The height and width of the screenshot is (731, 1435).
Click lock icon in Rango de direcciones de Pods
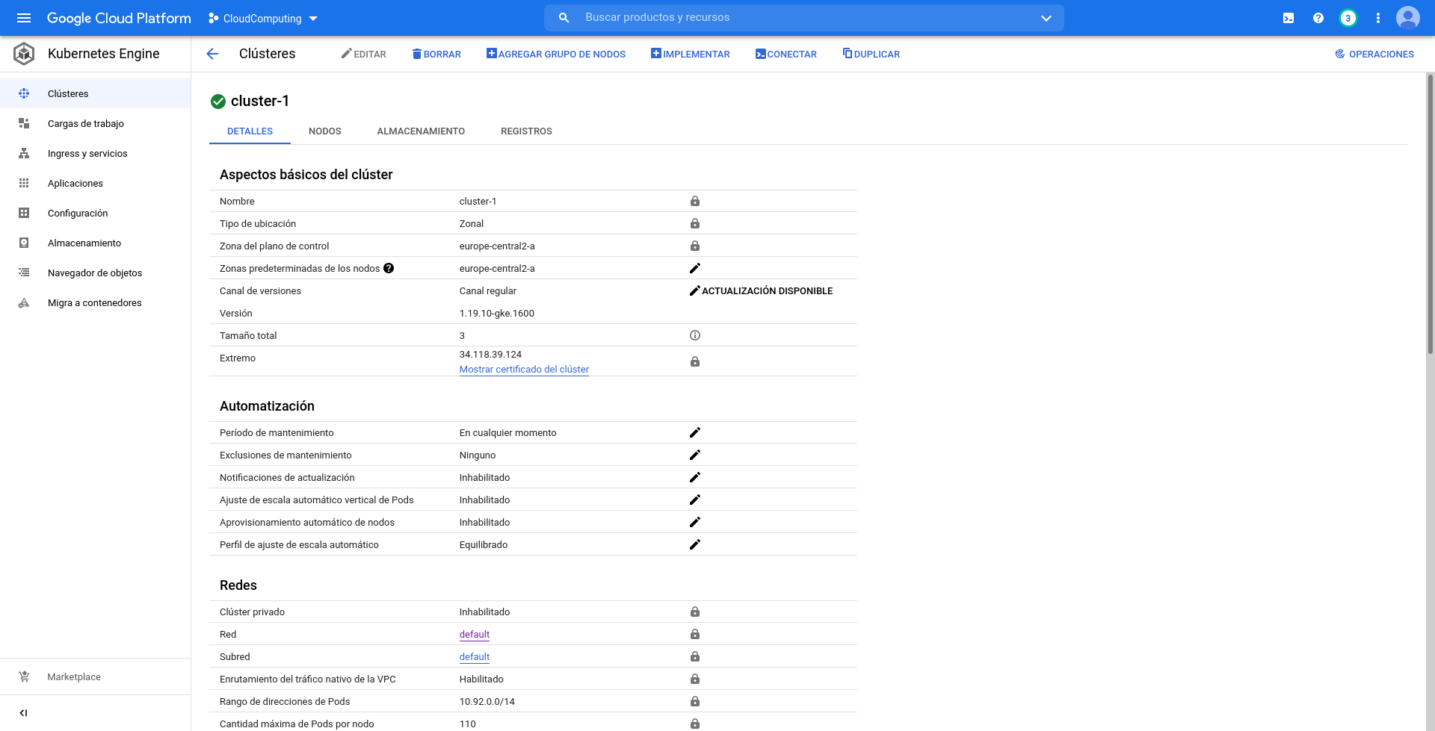tap(695, 701)
